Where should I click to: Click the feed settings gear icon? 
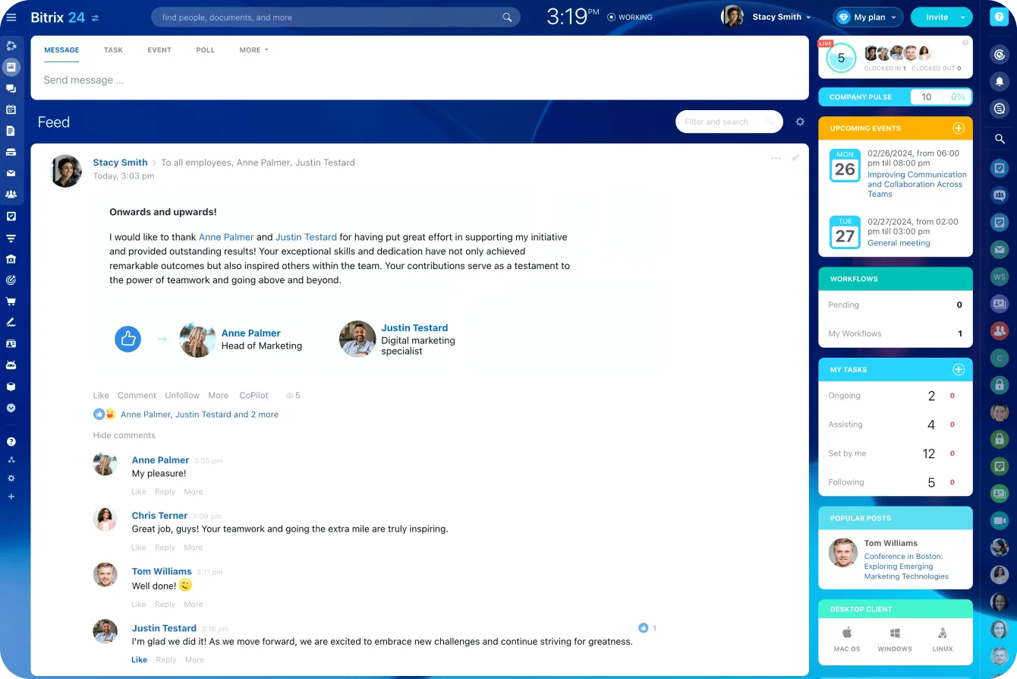click(800, 122)
